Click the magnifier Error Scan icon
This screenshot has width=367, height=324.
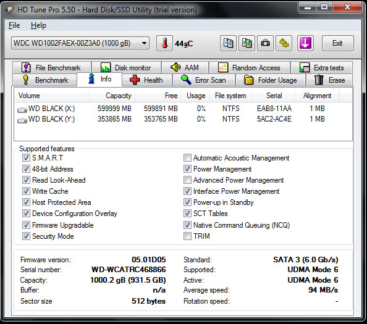pyautogui.click(x=186, y=80)
